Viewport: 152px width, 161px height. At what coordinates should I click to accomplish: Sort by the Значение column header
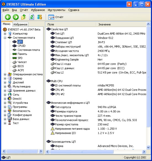click(121, 24)
